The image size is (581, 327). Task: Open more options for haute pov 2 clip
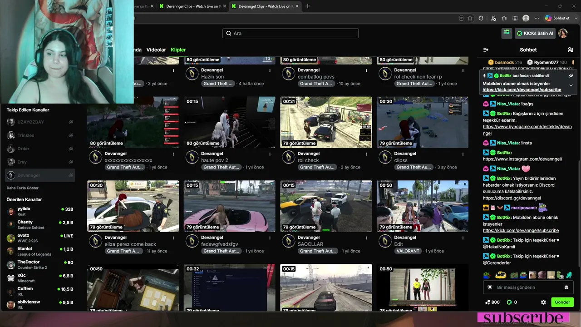(x=270, y=154)
